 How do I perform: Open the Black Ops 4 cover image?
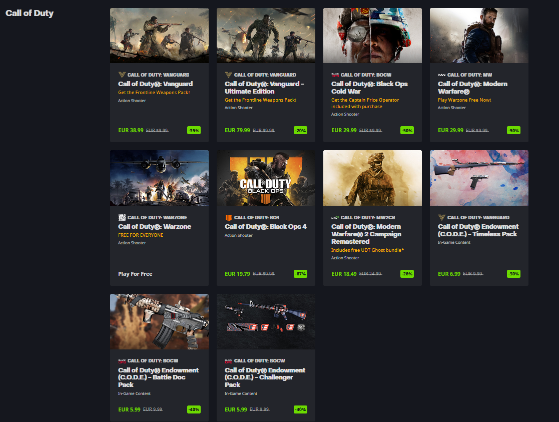(x=266, y=178)
